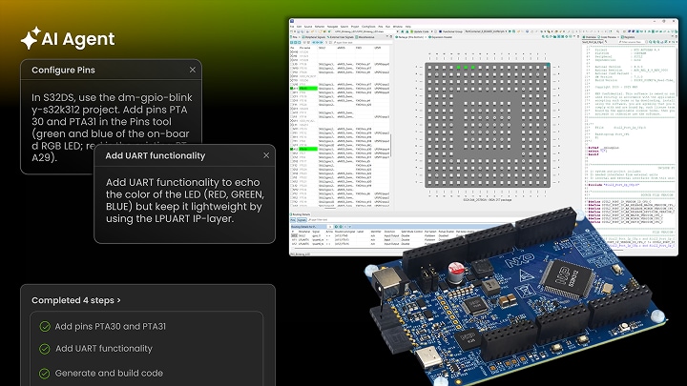Toggle the Pins filter button in Routing Details
This screenshot has height=386, width=687.
click(x=293, y=220)
